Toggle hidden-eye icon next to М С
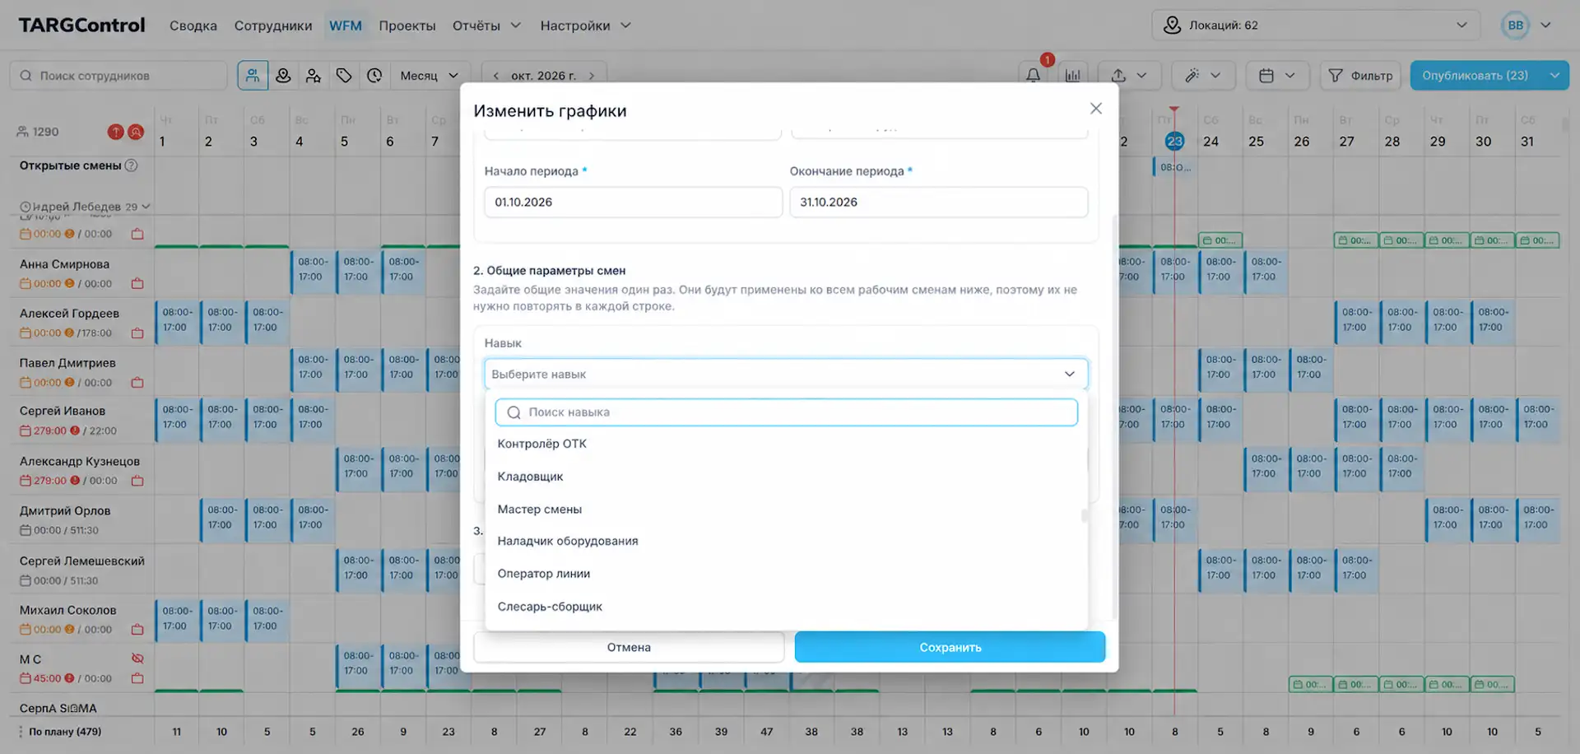The width and height of the screenshot is (1580, 754). pos(137,659)
